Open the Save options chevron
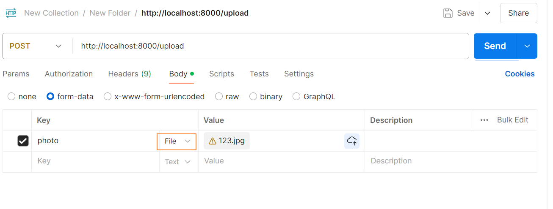The width and height of the screenshot is (553, 209). tap(487, 13)
